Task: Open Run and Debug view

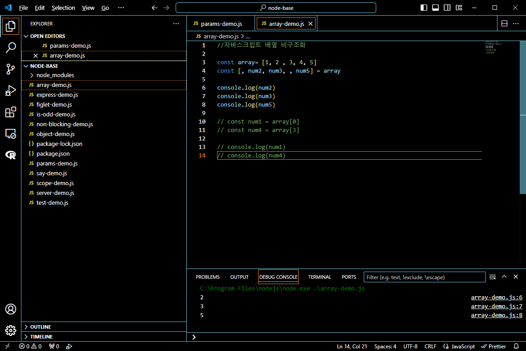Action: click(10, 91)
